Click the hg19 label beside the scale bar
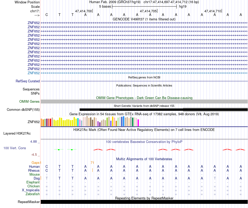This screenshot has width=248, height=208. [183, 7]
